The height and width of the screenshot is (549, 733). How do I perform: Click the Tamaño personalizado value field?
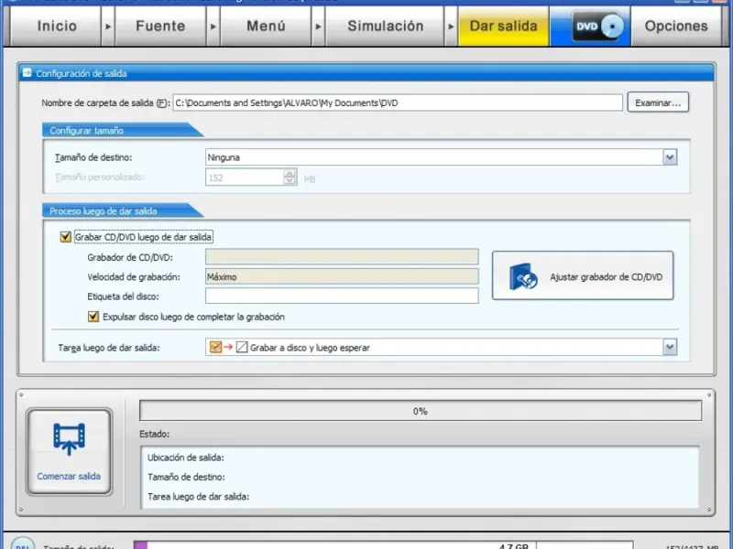(x=245, y=178)
